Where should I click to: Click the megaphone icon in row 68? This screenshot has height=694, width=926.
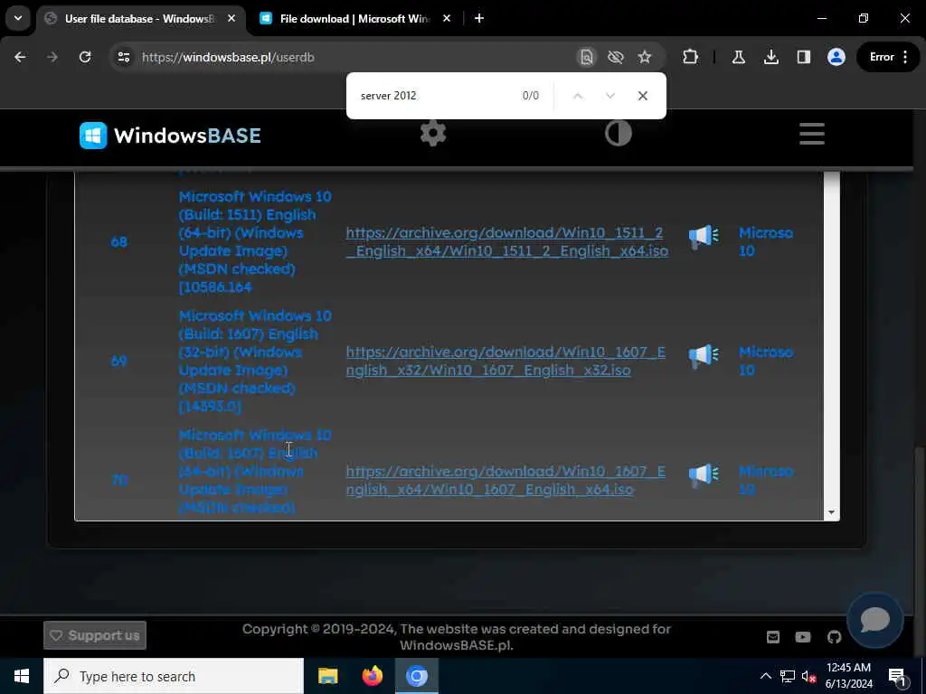pos(704,238)
